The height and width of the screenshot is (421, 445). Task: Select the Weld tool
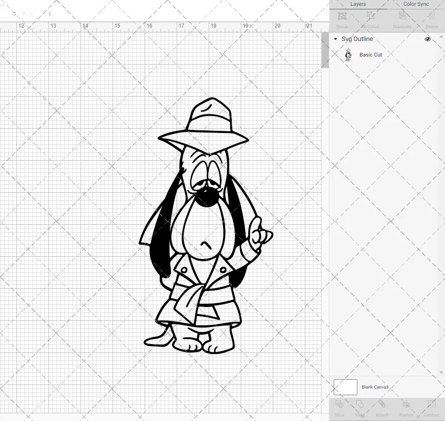click(360, 408)
